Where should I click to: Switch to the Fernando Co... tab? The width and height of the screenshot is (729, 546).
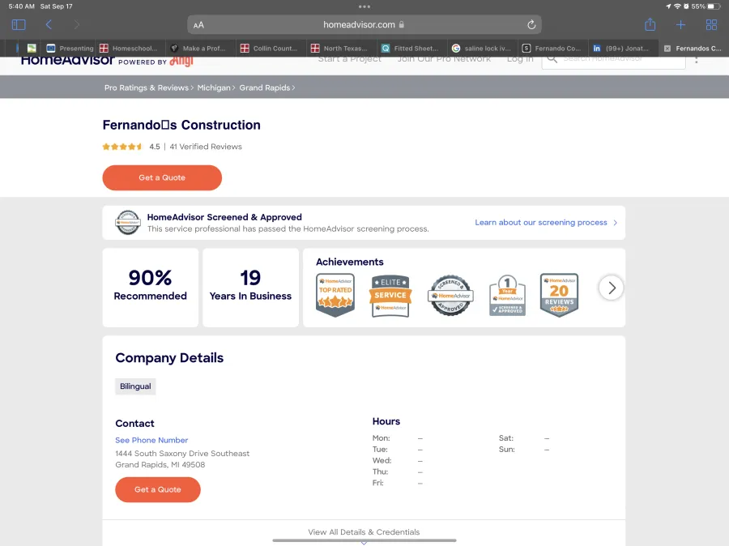tap(552, 49)
